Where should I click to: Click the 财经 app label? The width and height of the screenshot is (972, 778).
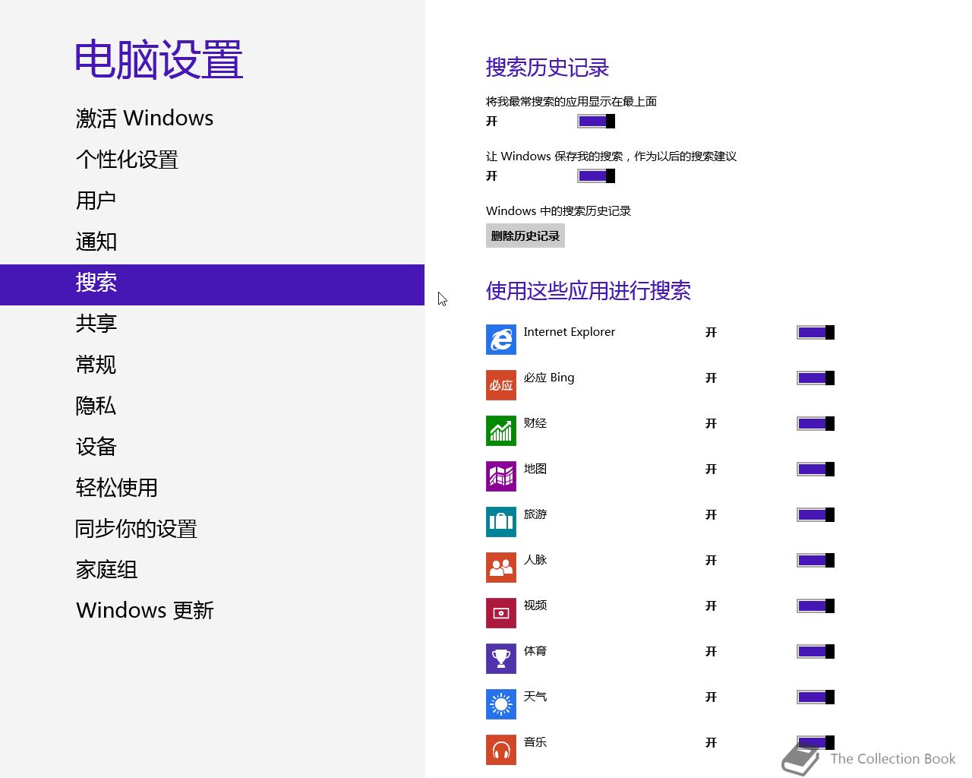pyautogui.click(x=535, y=423)
